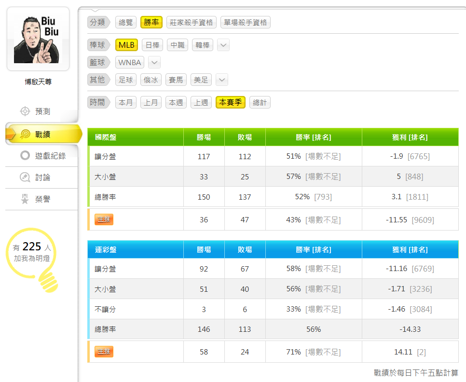Viewport: 466px width, 382px height.
Task: Open the 莊家殺手資格 category tab
Action: tap(191, 22)
